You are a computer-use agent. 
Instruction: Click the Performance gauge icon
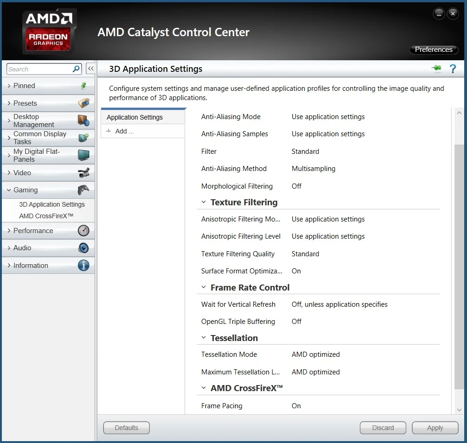click(83, 231)
